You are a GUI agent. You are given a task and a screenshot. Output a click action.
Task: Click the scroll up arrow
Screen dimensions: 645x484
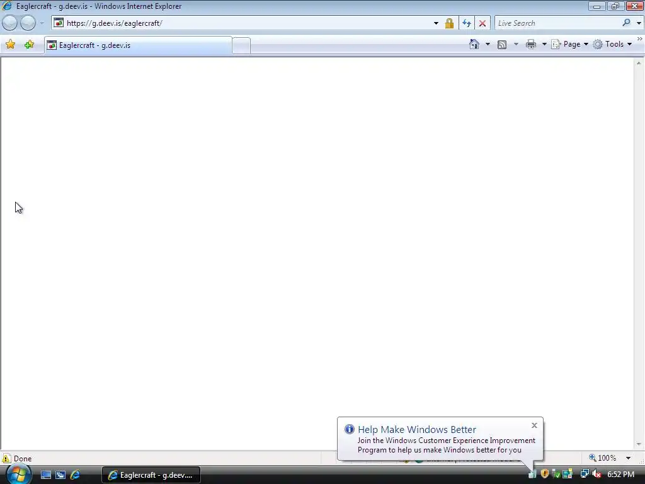(639, 63)
